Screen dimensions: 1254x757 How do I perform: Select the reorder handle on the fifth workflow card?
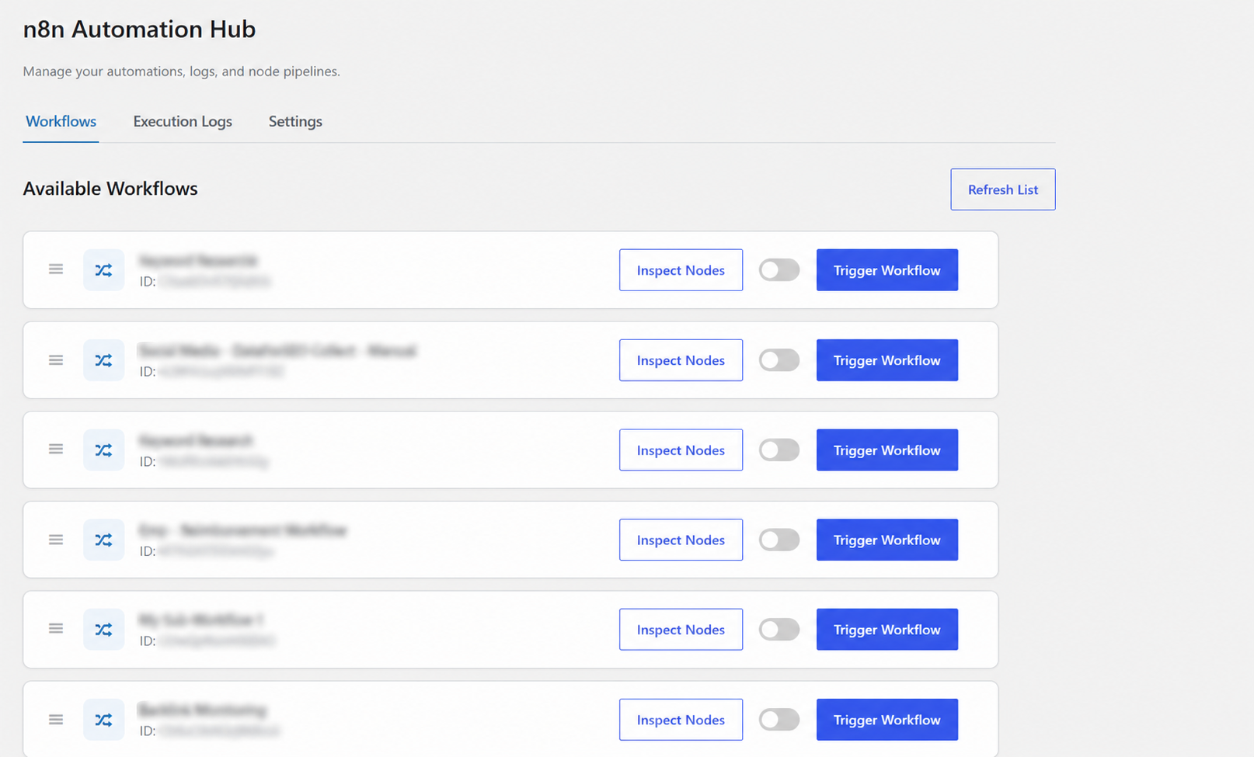coord(56,629)
